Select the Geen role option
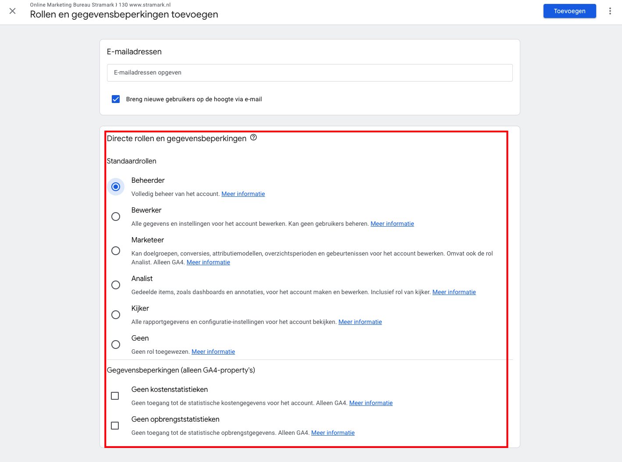The width and height of the screenshot is (622, 462). 116,345
